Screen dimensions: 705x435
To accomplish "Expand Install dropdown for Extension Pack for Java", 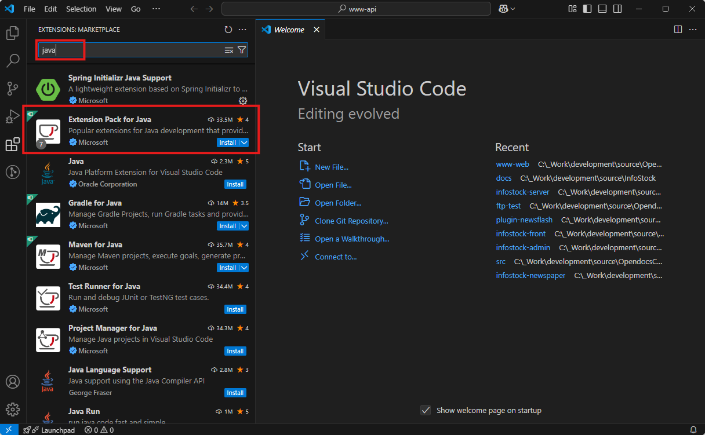I will pyautogui.click(x=244, y=142).
